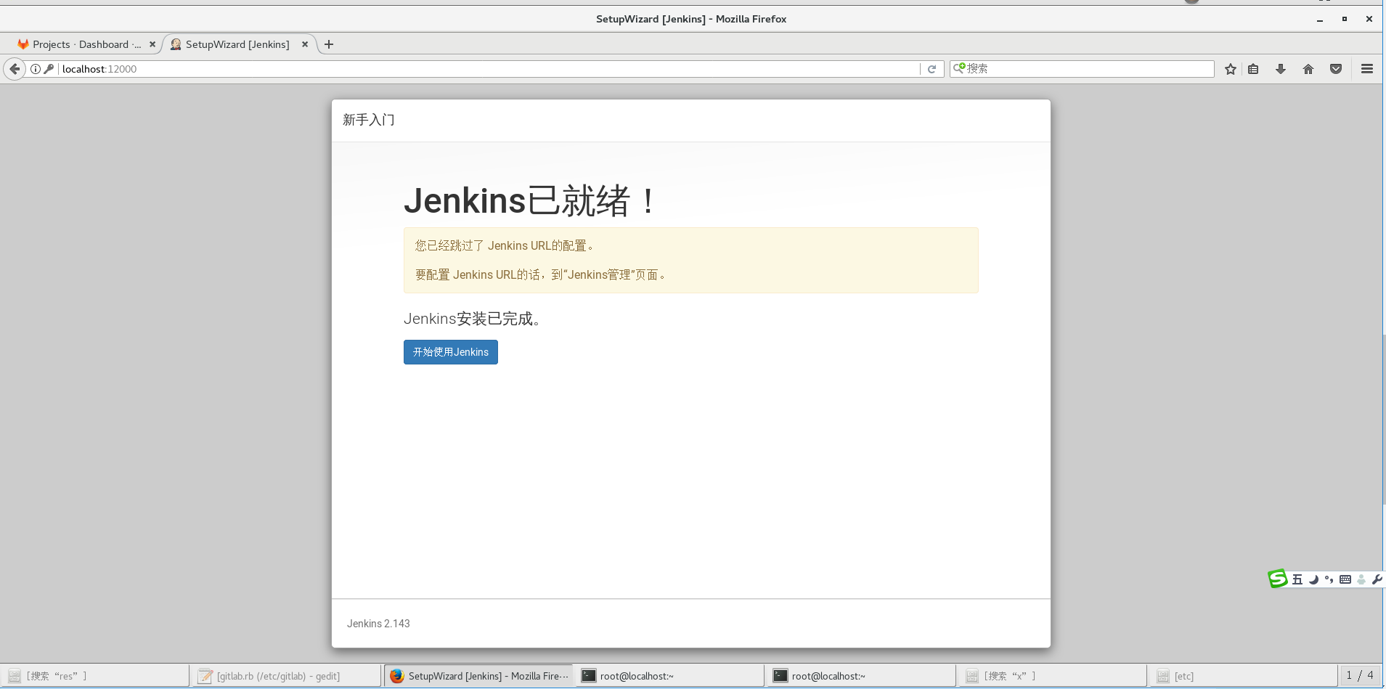Switch to Projects Dashboard GitLab tab

click(80, 44)
